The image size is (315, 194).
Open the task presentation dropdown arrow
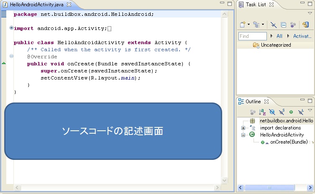(263, 25)
